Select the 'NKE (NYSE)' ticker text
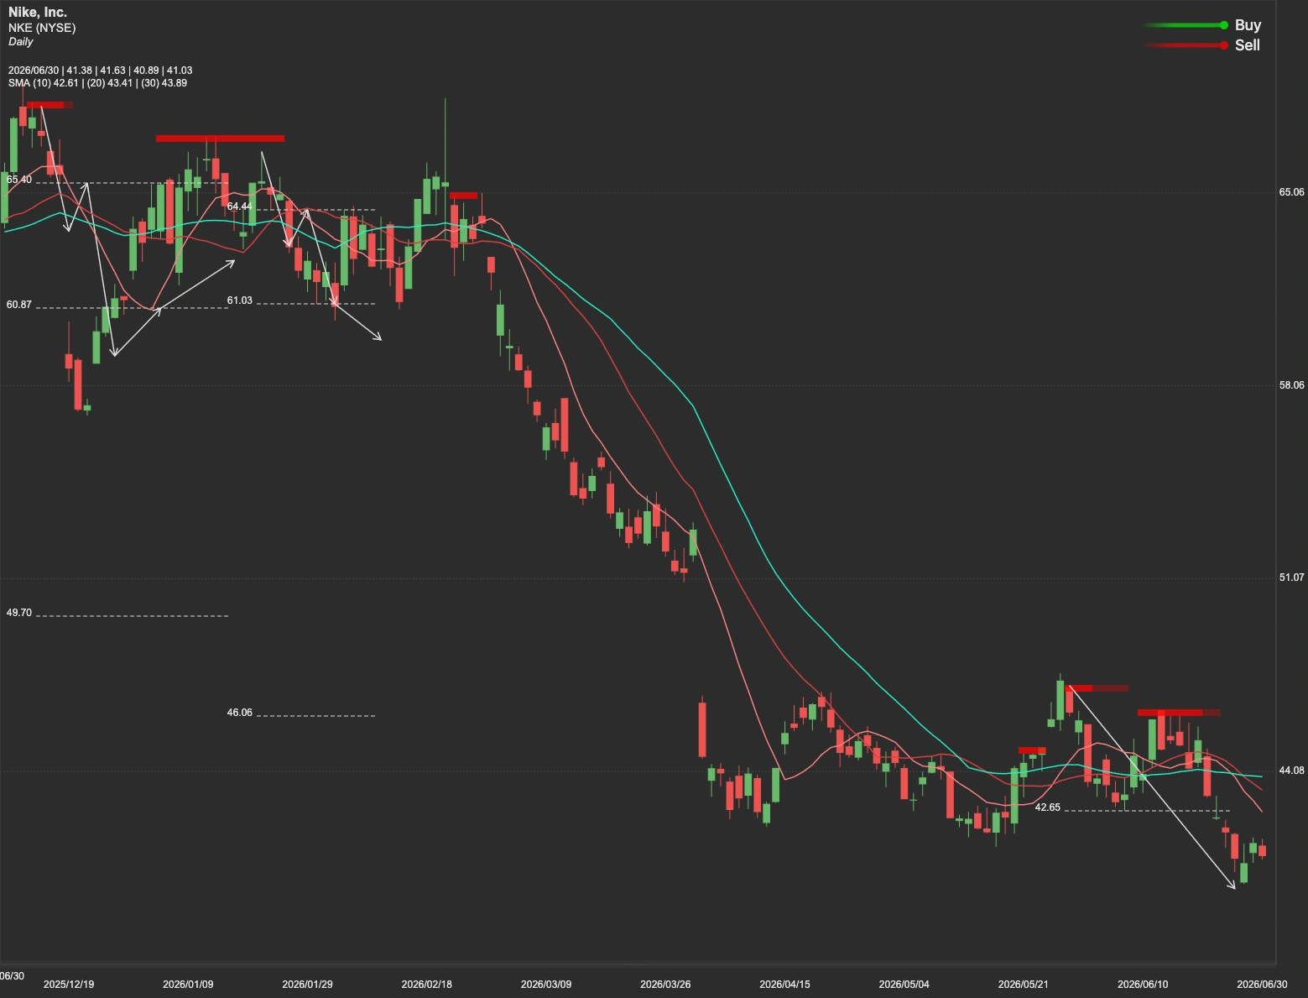Viewport: 1308px width, 998px height. [42, 28]
